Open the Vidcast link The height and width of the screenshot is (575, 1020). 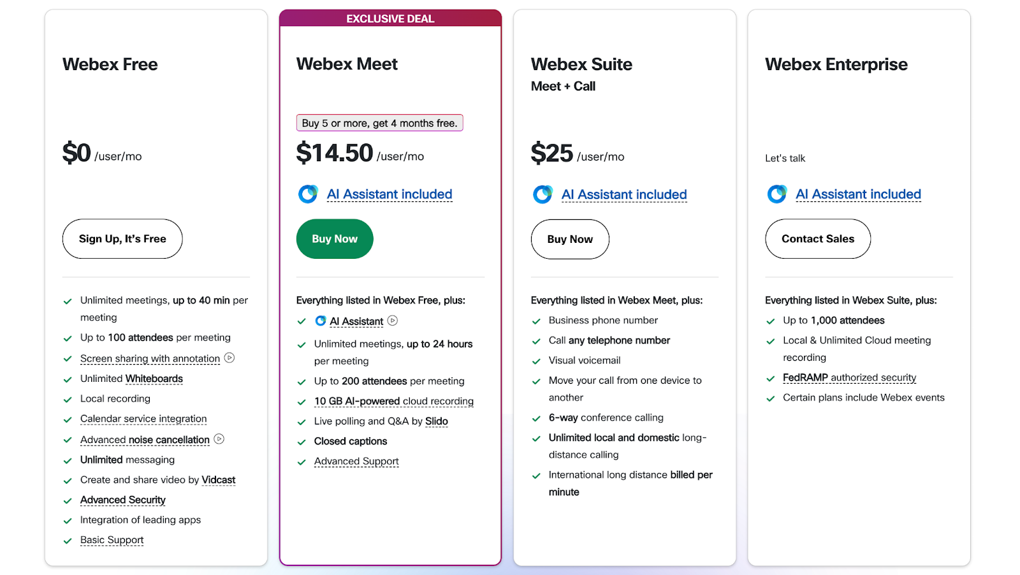point(219,480)
